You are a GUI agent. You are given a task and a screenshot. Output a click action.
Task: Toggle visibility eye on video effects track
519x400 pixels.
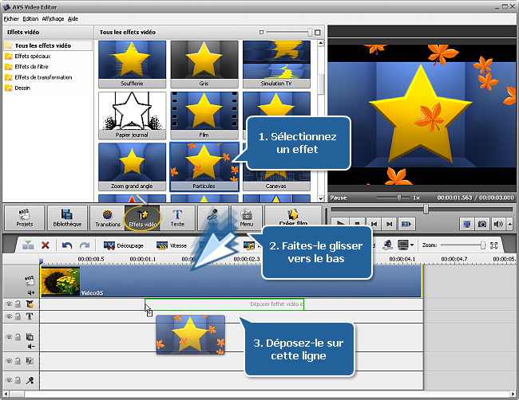coord(9,304)
